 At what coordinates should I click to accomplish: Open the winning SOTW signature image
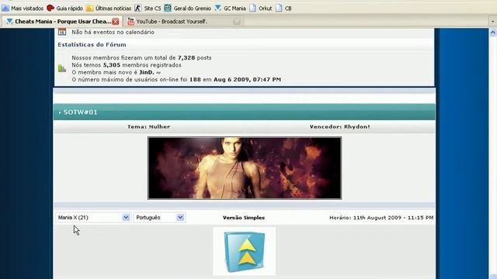click(x=245, y=168)
